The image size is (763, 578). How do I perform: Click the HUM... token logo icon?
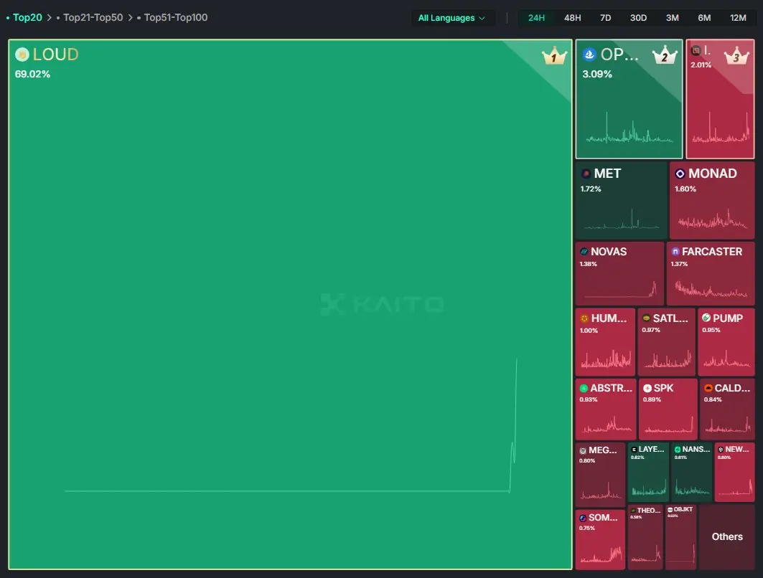tap(584, 318)
